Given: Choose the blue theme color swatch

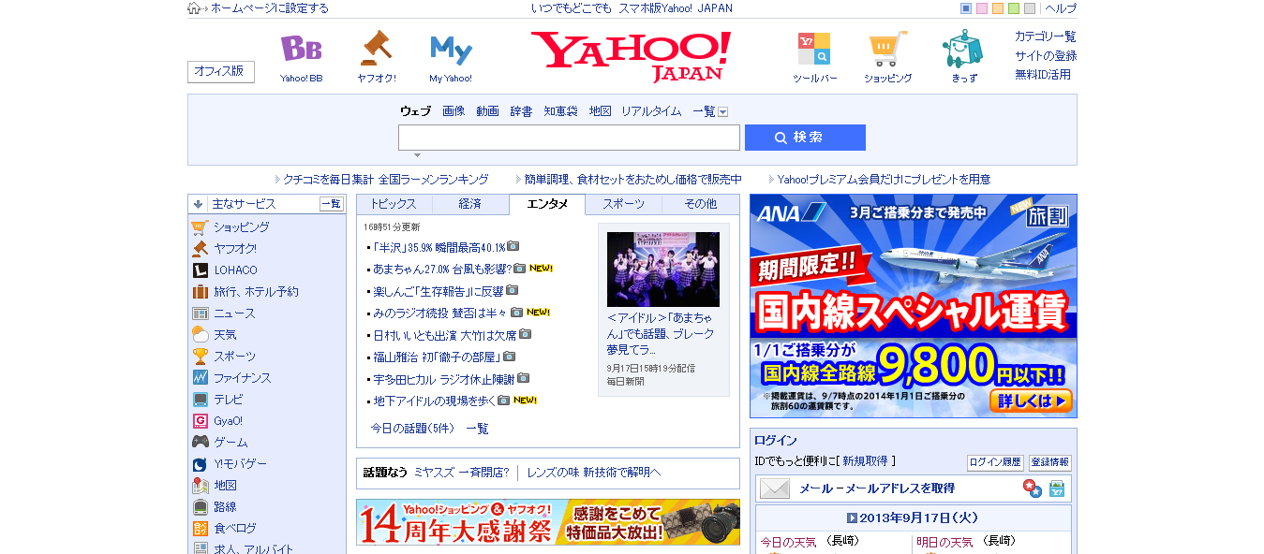Looking at the screenshot, I should click(x=966, y=8).
